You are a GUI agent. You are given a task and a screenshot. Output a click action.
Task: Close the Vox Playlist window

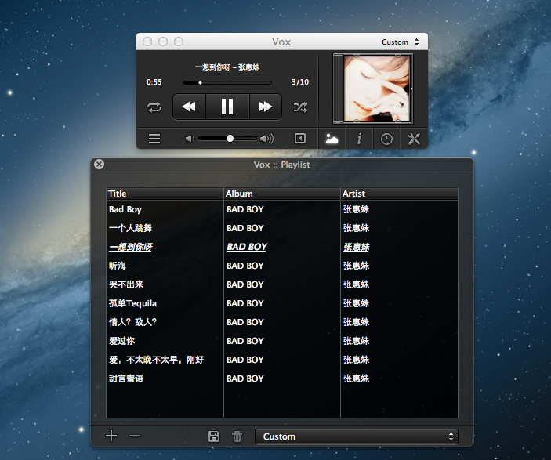point(99,164)
